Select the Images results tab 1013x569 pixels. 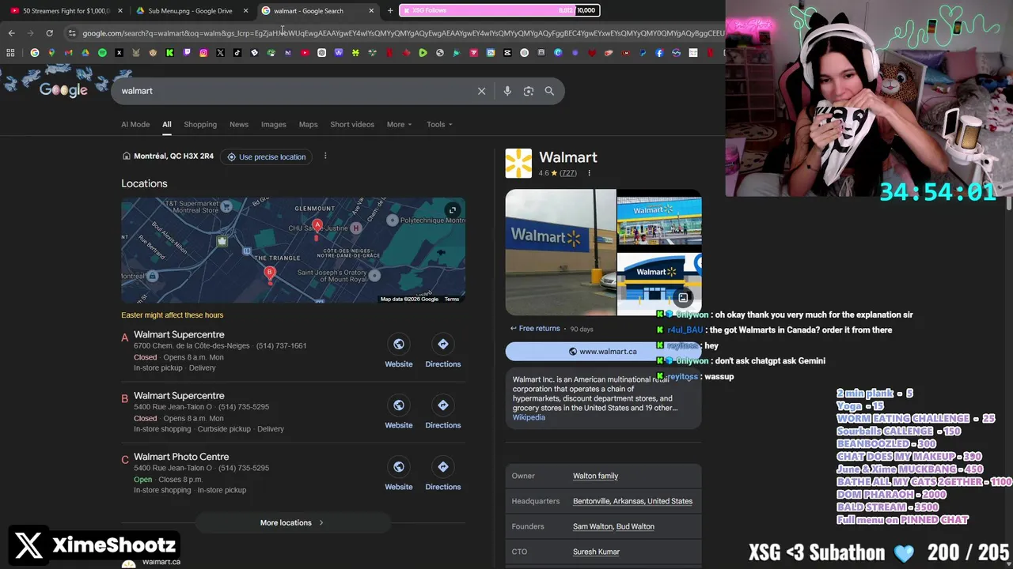(274, 124)
